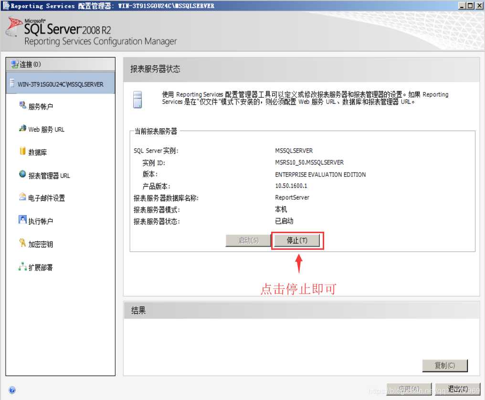The image size is (485, 400).
Task: Open the 加密密钥 page
Action: 41,244
